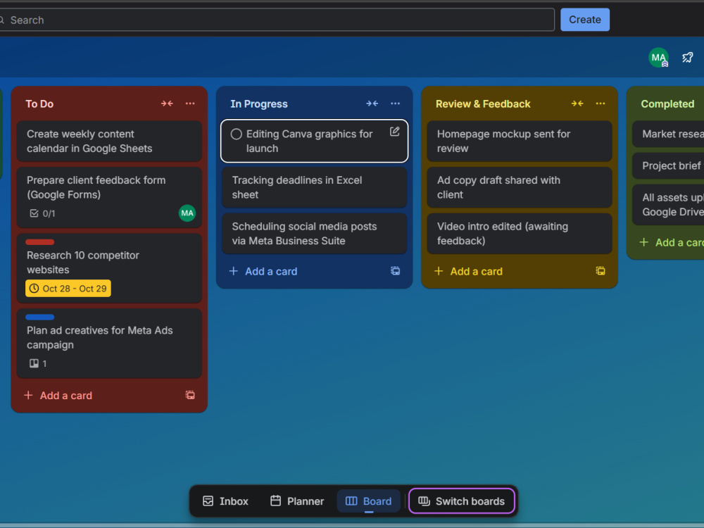Screen dimensions: 704x528
Task: Open Scheduling social media posts card
Action: 314,234
